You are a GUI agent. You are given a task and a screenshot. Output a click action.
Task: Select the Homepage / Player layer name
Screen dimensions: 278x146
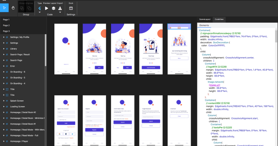coord(19,141)
